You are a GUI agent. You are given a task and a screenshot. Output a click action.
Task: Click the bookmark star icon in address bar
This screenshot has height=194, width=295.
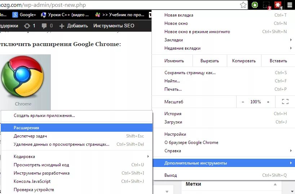click(243, 5)
